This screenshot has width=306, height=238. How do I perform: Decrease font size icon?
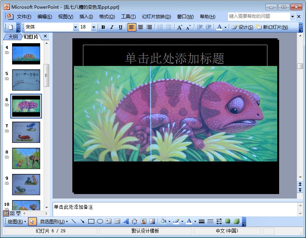coord(188,27)
